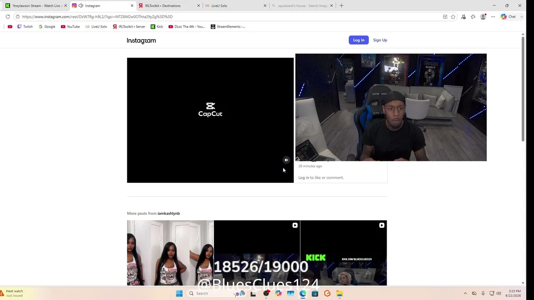Open the DLoc Tha 4th YouTube bookmark
534x300 pixels.
pyautogui.click(x=186, y=27)
